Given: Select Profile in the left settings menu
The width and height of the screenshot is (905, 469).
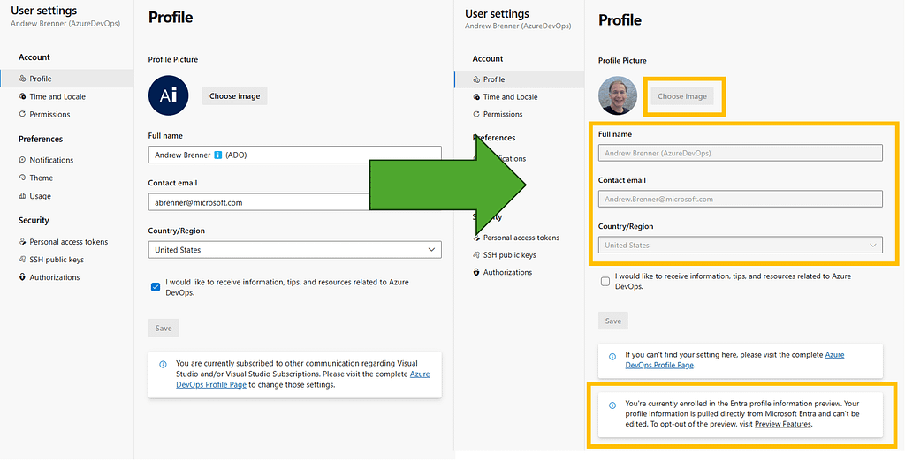Looking at the screenshot, I should click(41, 79).
